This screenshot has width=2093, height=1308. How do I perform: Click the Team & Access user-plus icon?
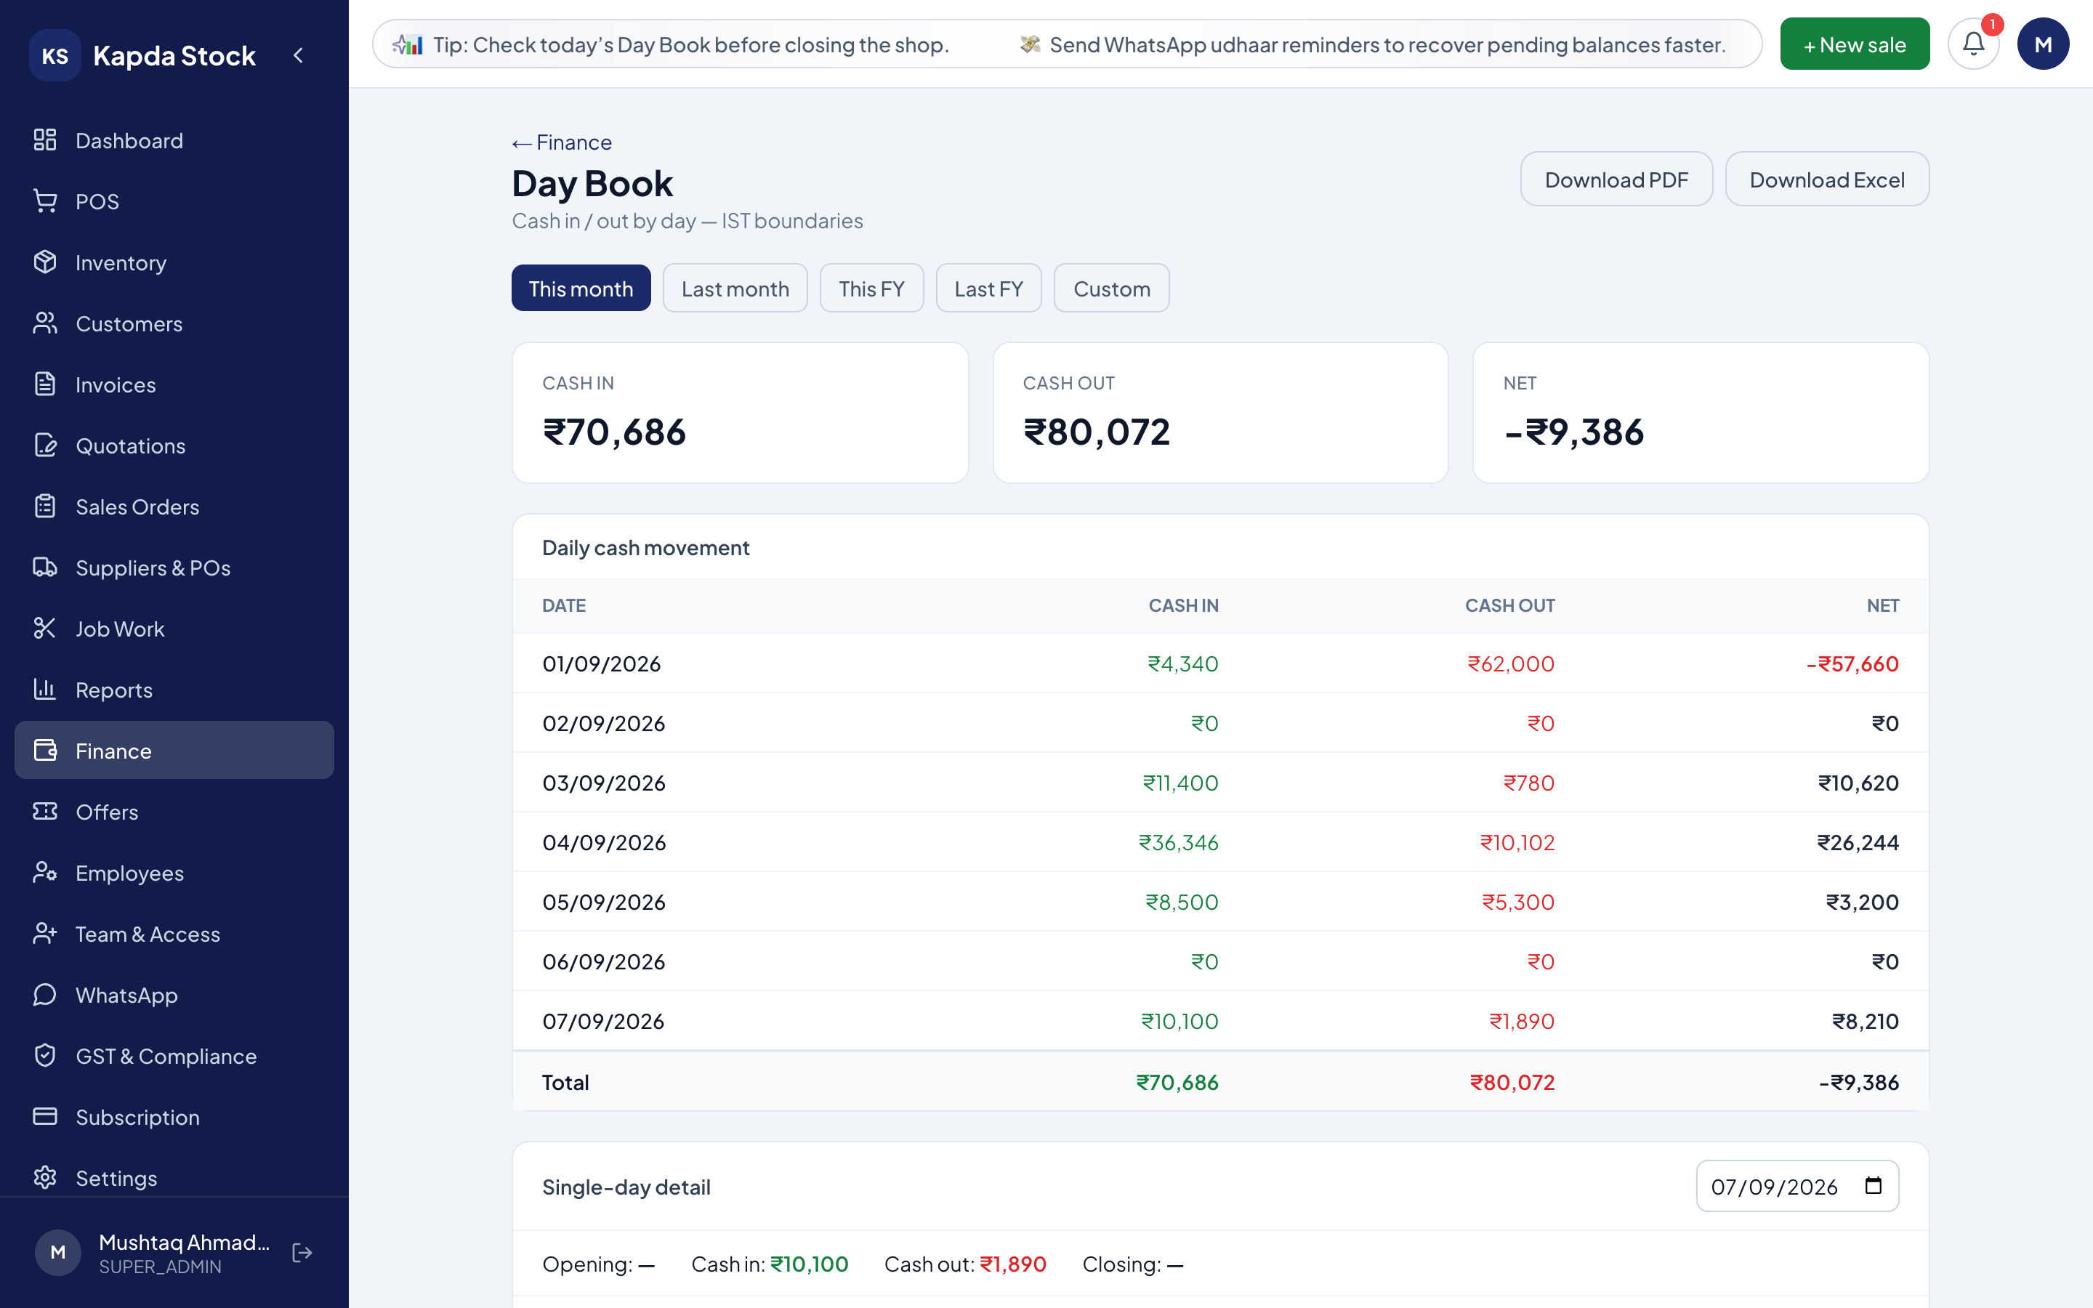pos(45,934)
